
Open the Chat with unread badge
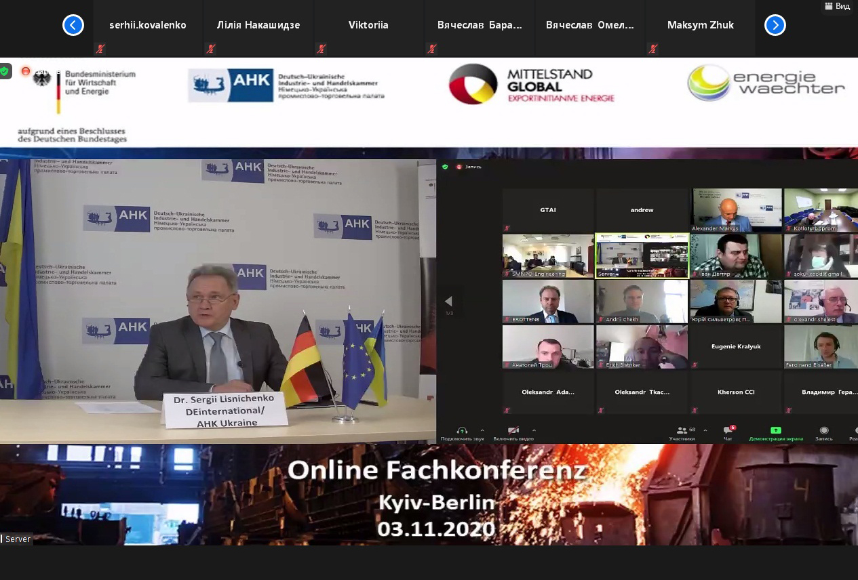click(728, 431)
